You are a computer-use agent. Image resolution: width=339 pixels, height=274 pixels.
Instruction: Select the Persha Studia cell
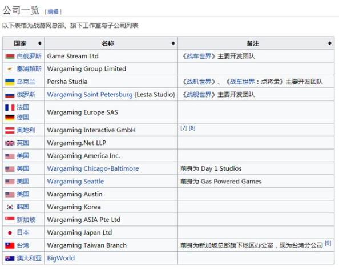111,82
